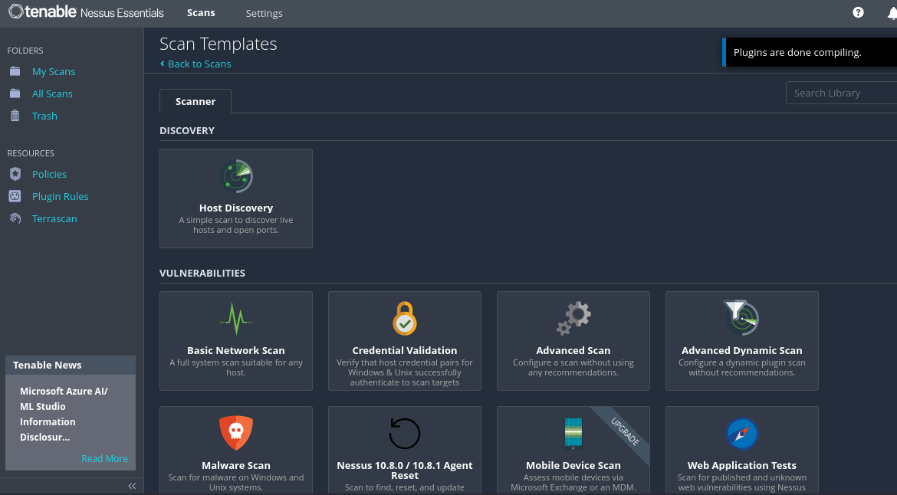The width and height of the screenshot is (897, 495).
Task: Click the Tenable Nessus Essentials logo
Action: 86,12
